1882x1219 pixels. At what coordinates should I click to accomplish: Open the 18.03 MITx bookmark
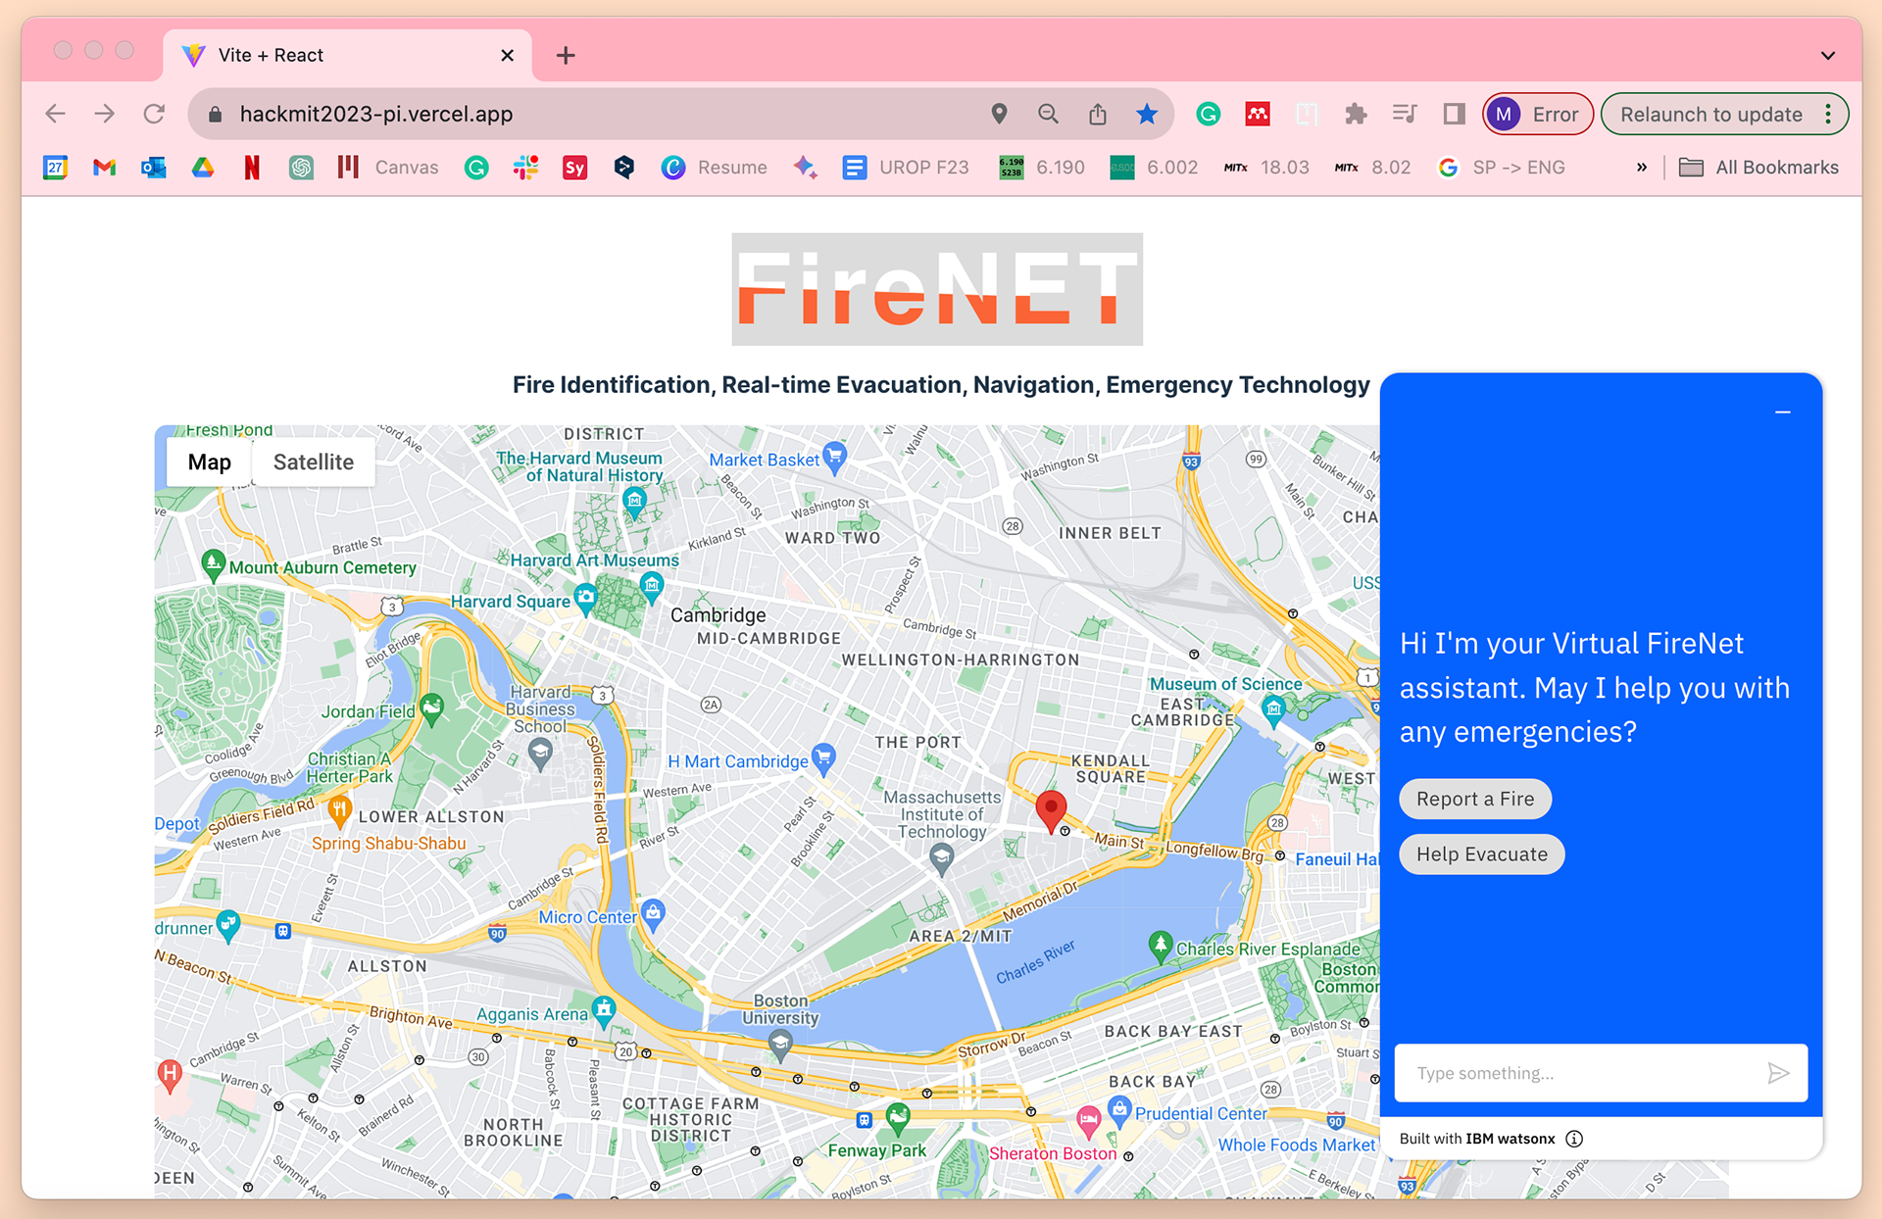click(1266, 168)
